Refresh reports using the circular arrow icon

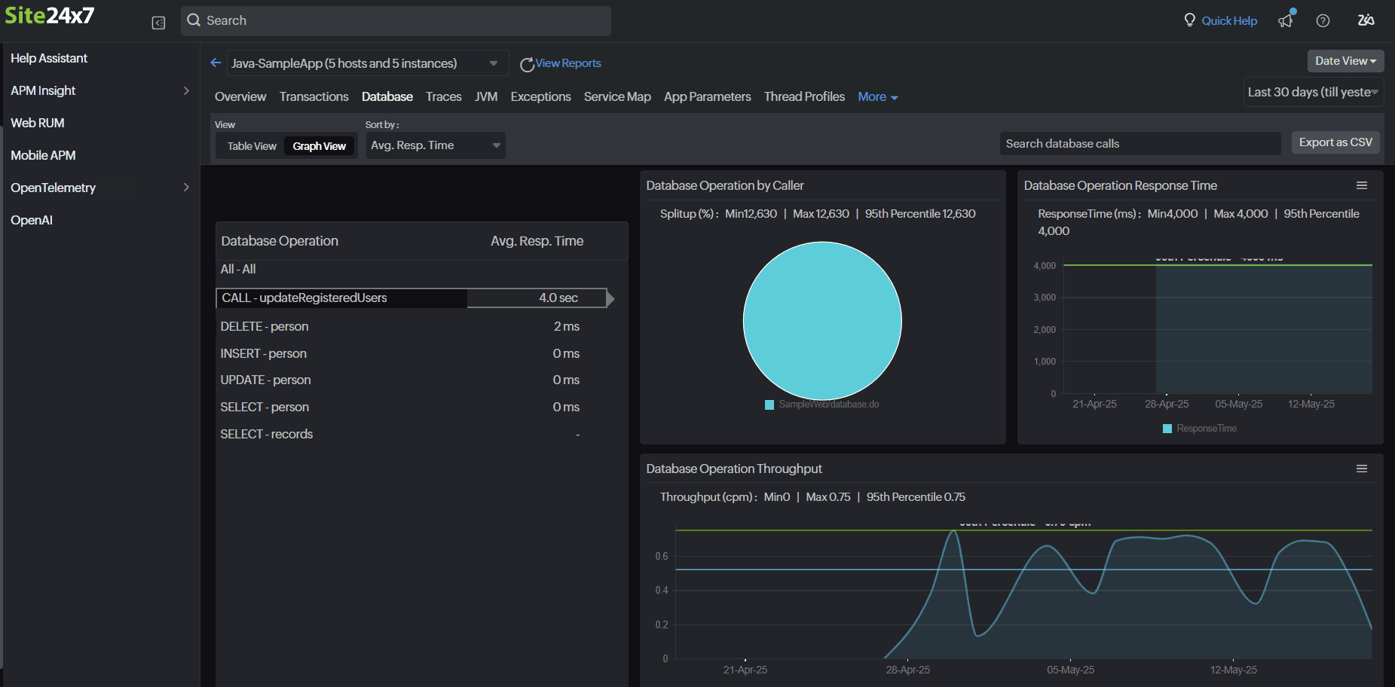[x=526, y=64]
